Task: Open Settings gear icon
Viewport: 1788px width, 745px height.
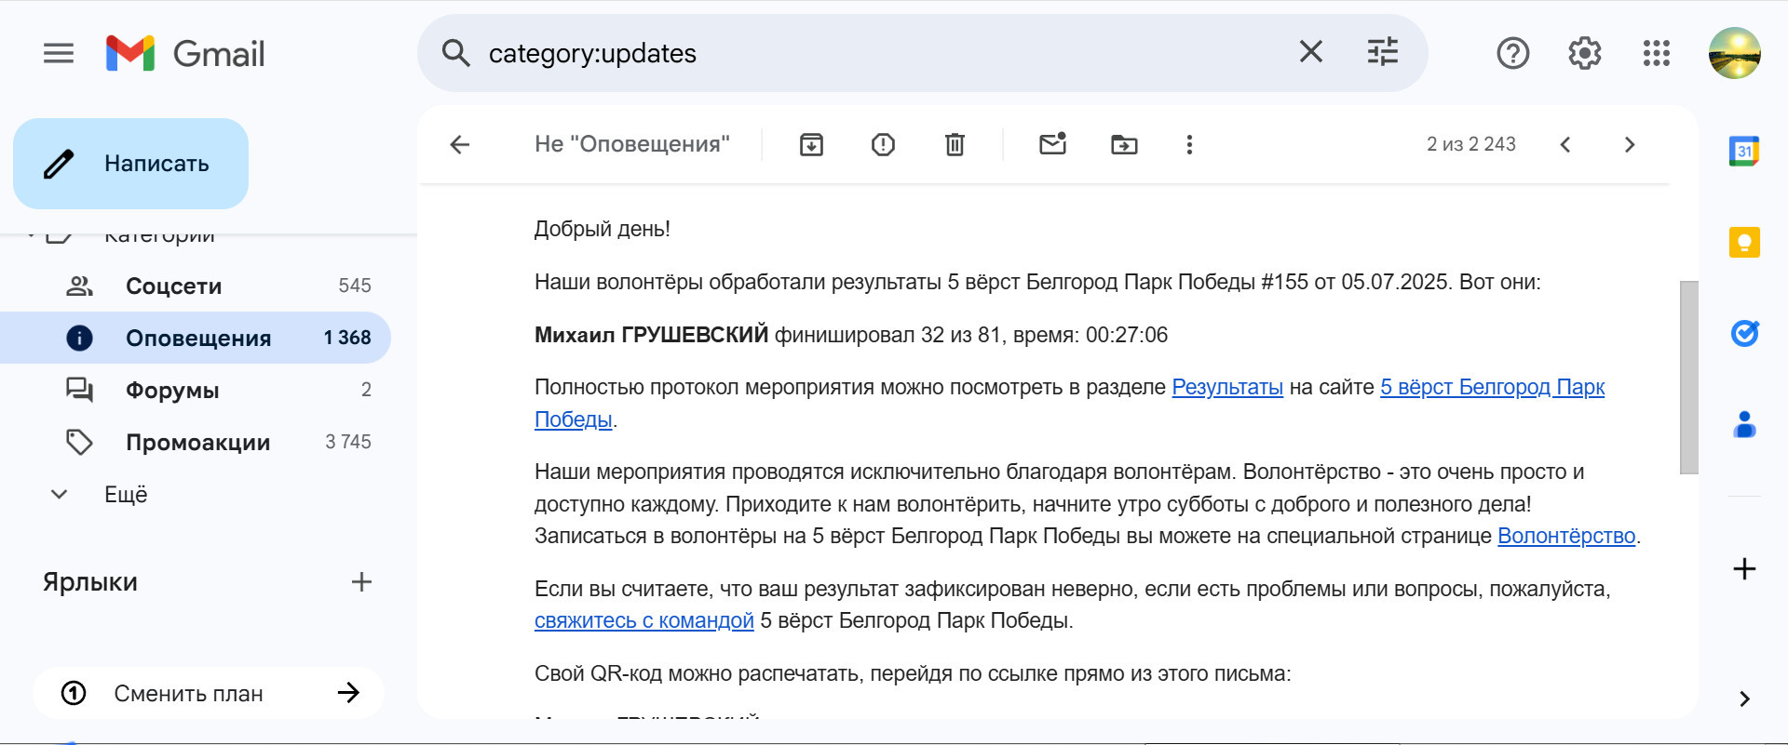Action: [x=1585, y=53]
